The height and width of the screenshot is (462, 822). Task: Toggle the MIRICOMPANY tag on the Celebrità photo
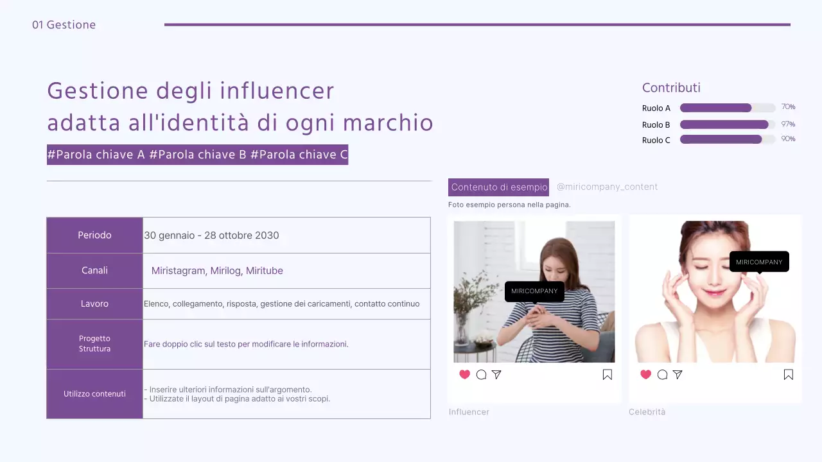coord(759,261)
